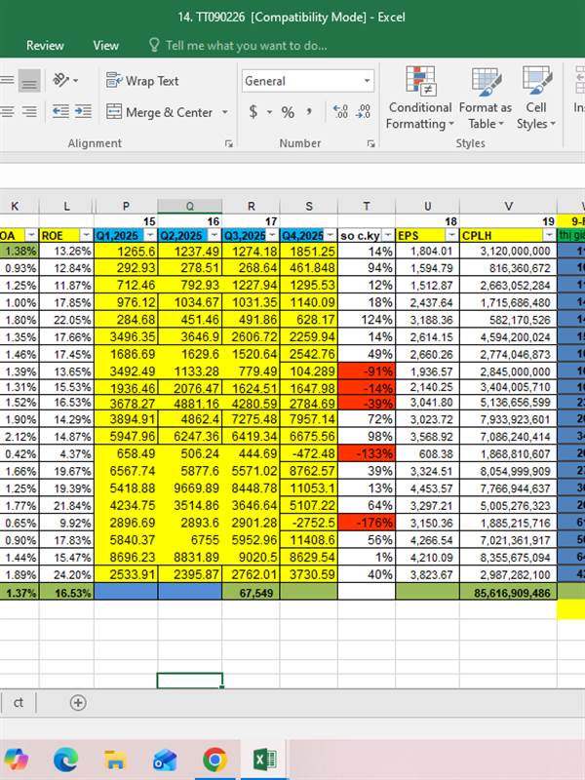
Task: Open the ROE column filter dropdown
Action: pos(86,235)
